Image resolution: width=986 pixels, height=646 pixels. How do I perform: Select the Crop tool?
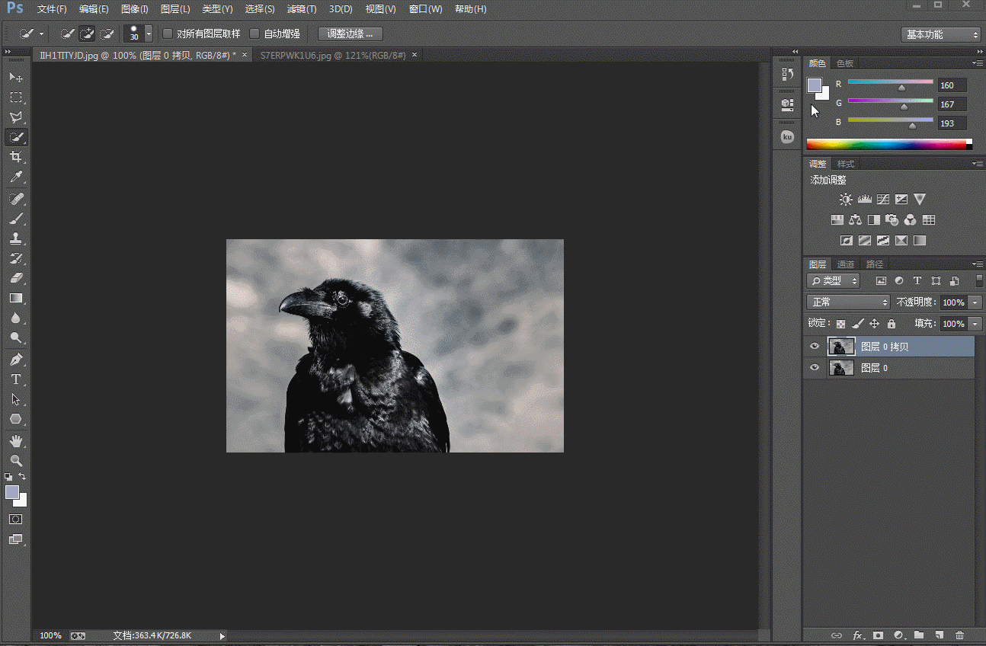tap(15, 157)
